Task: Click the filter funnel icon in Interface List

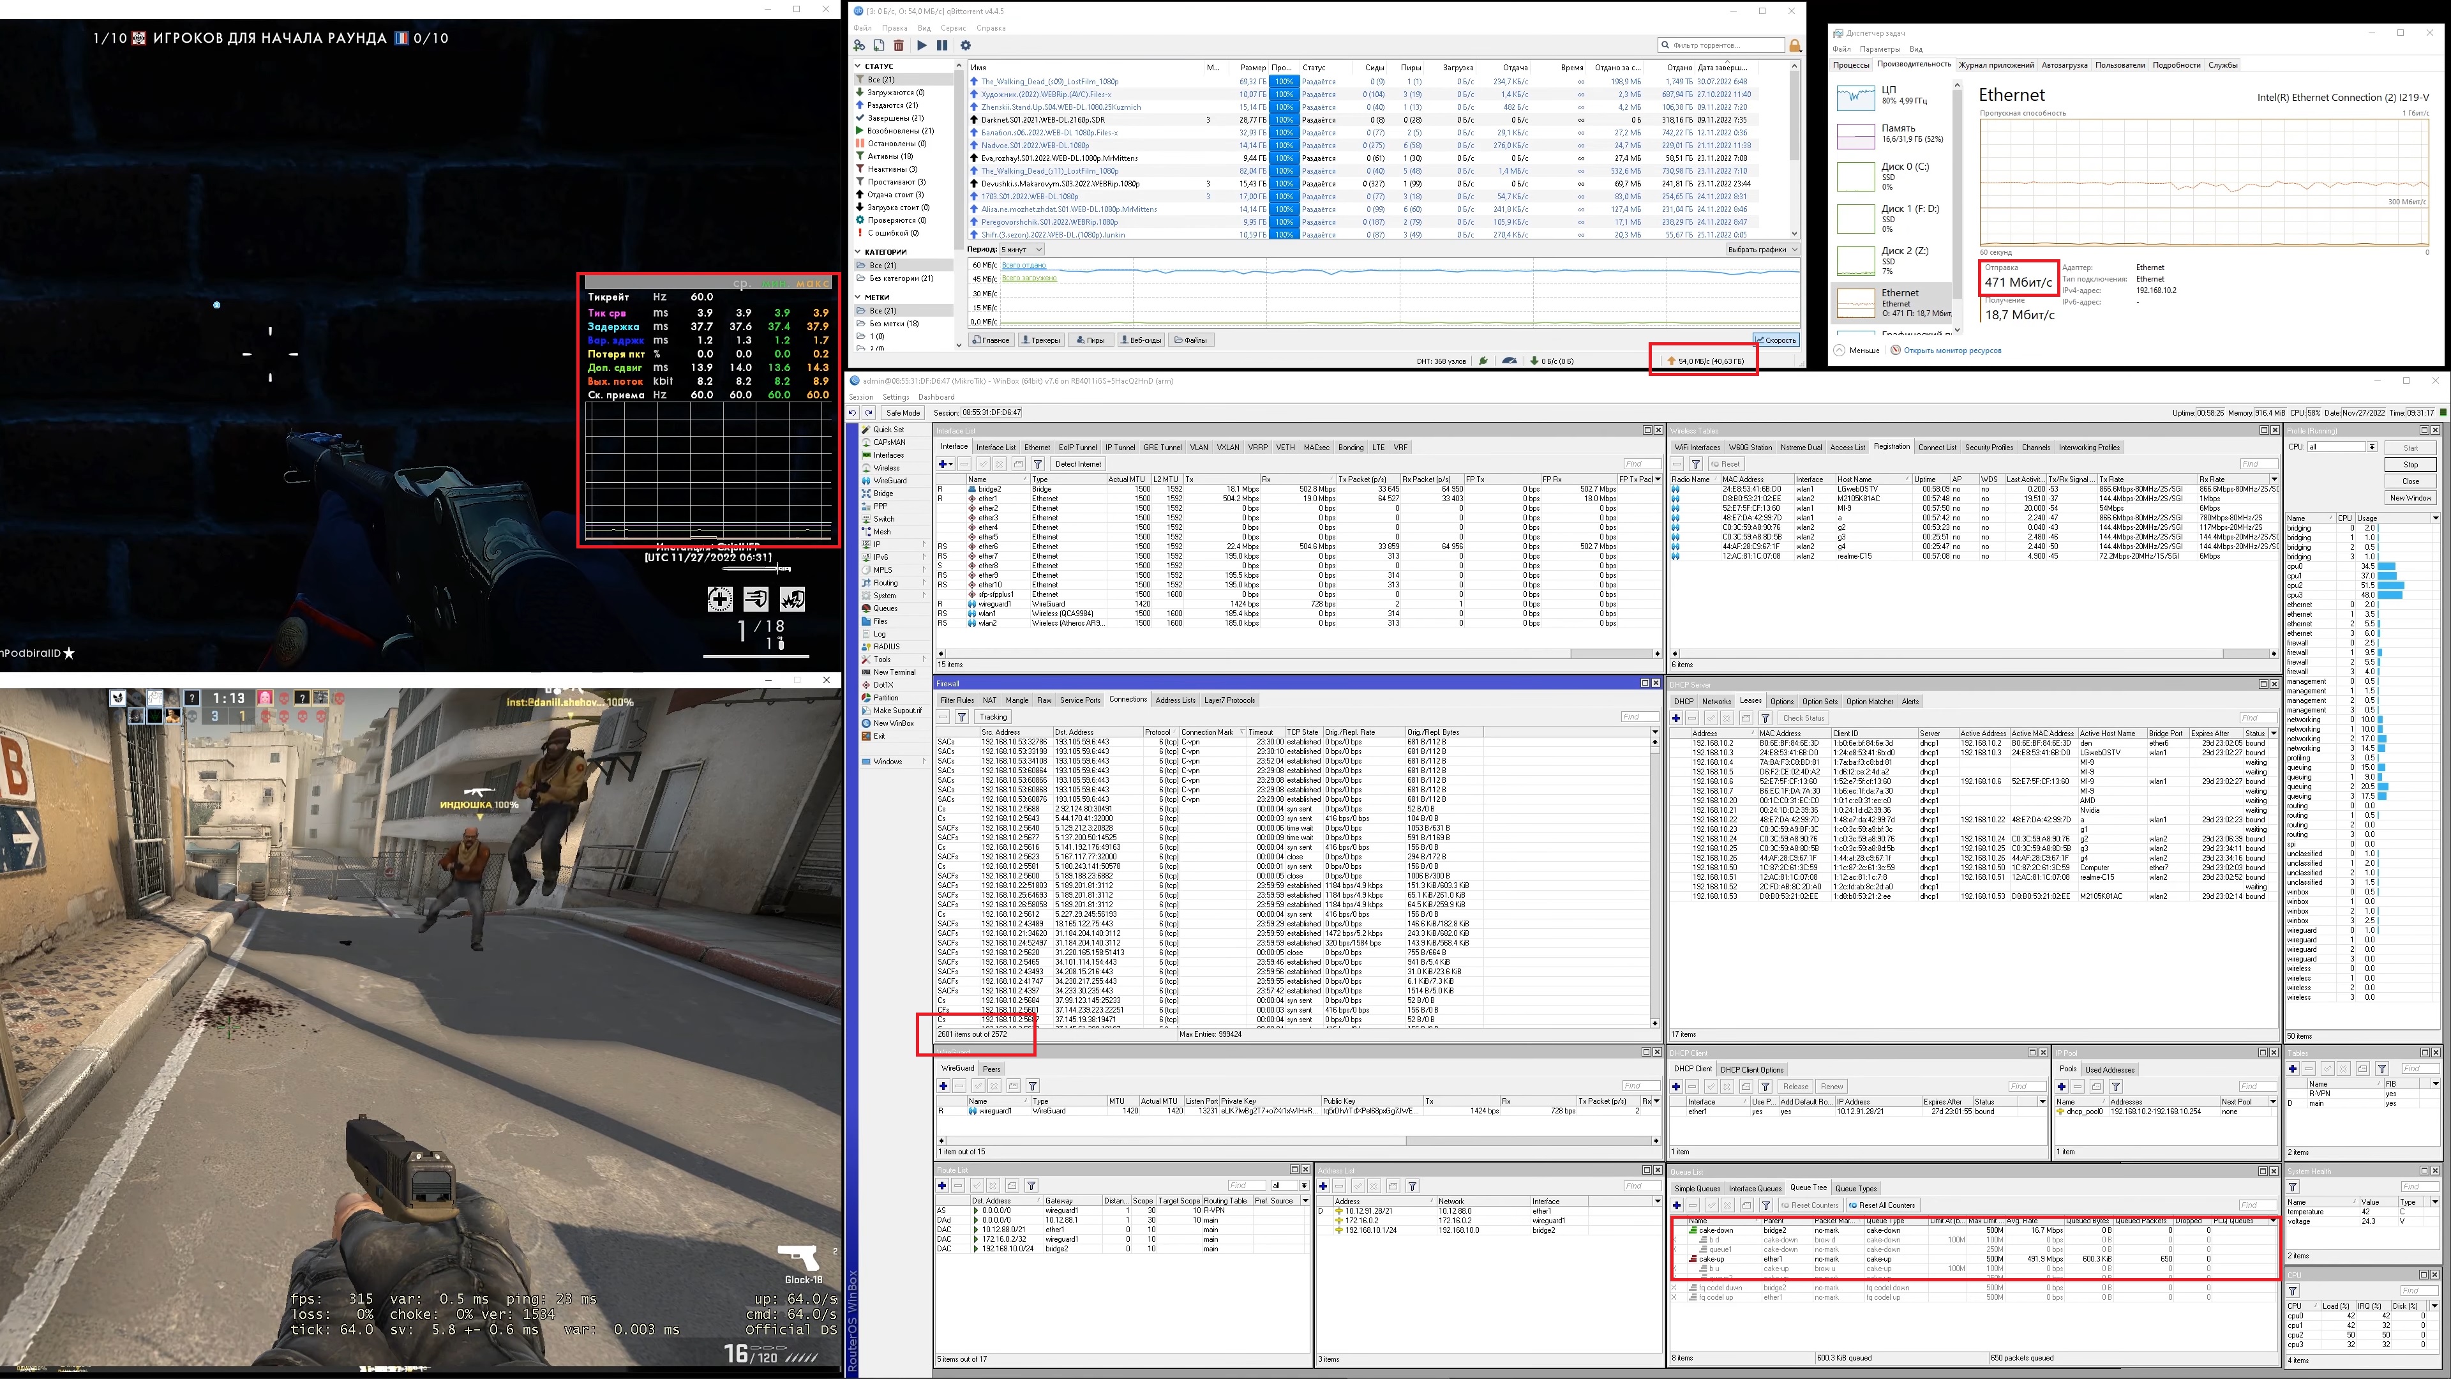Action: (1038, 464)
